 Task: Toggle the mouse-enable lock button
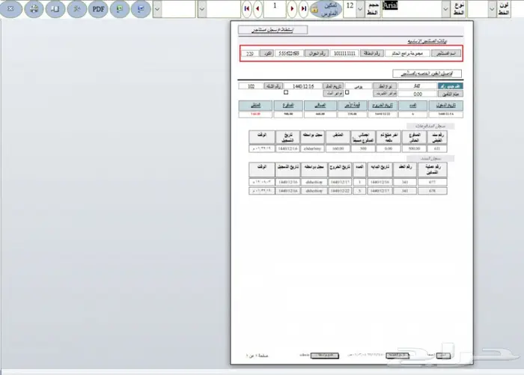point(326,9)
